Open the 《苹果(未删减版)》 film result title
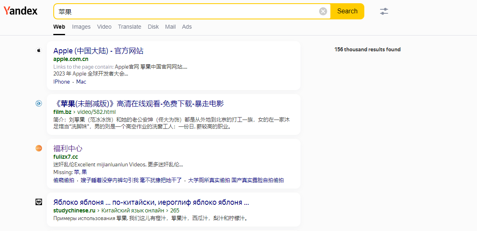Viewport: 477px width, 231px height. click(139, 104)
